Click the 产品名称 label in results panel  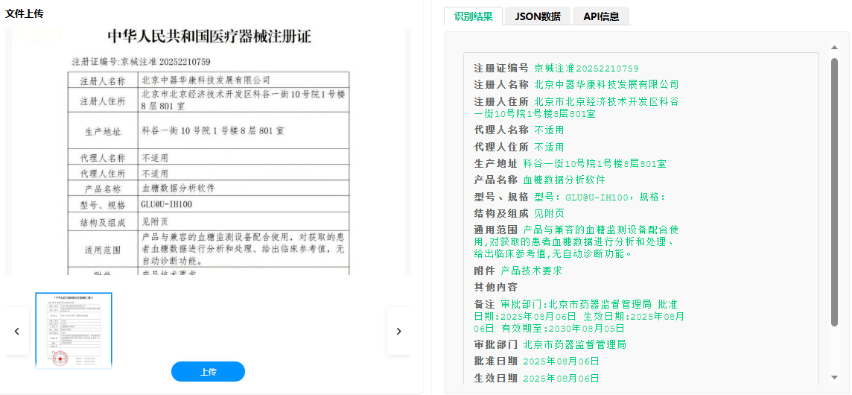click(x=495, y=180)
